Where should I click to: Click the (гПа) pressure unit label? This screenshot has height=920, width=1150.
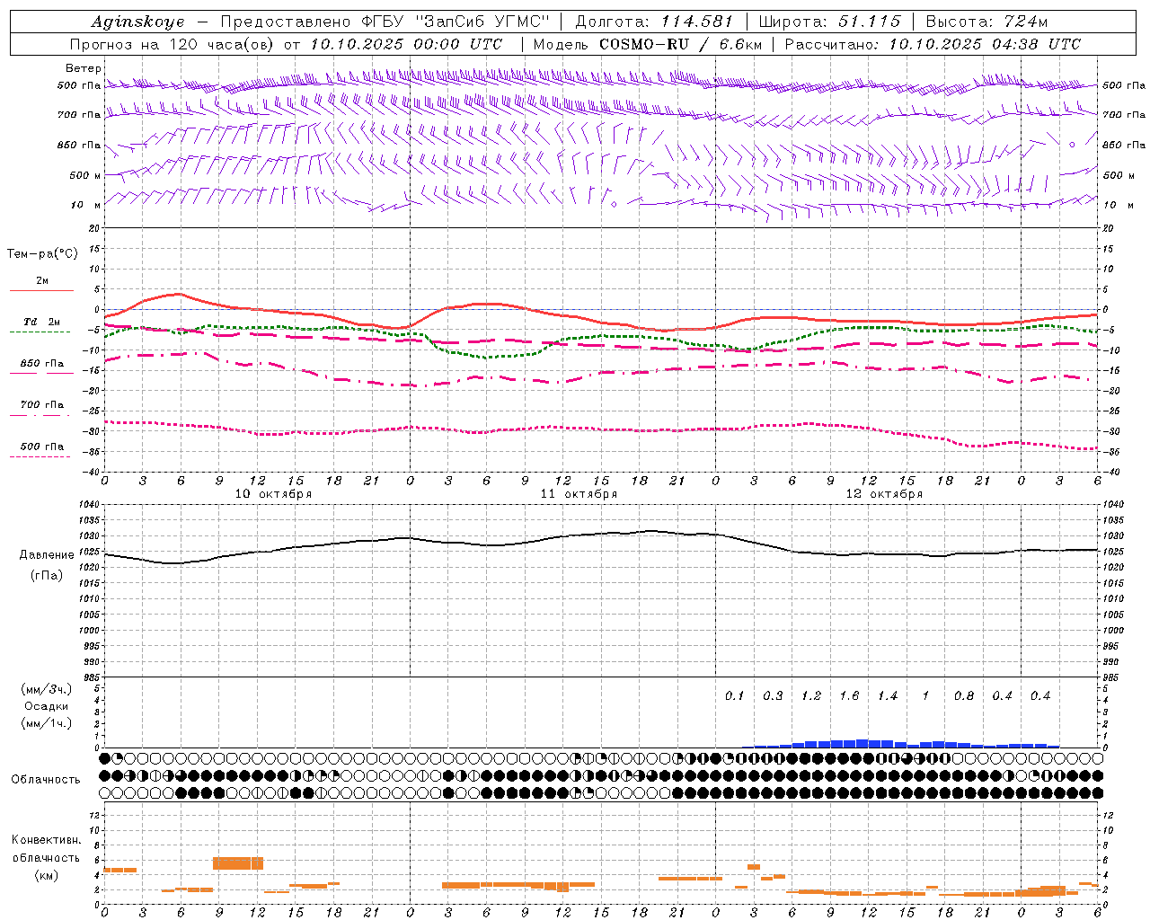(x=47, y=575)
